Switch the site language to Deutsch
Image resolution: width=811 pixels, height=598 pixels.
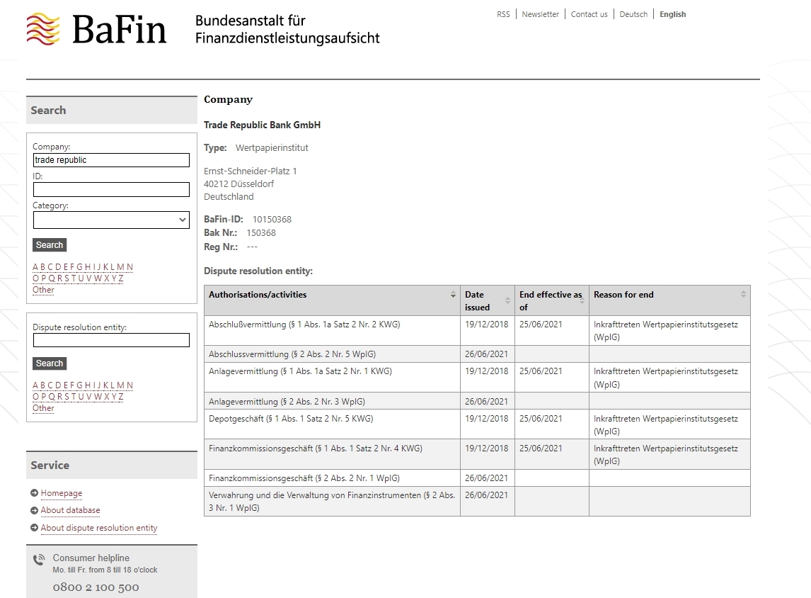(x=633, y=14)
